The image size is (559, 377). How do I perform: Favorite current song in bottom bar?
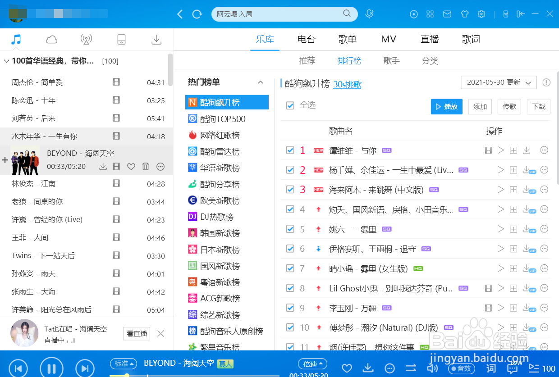(347, 368)
